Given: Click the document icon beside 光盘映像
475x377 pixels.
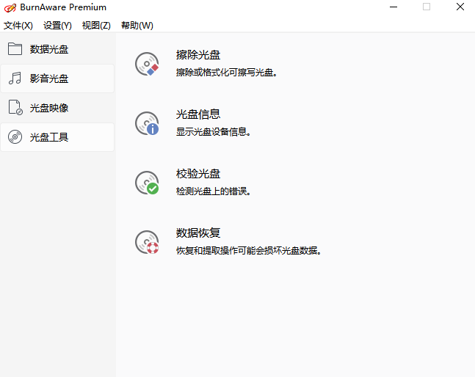Looking at the screenshot, I should click(x=15, y=107).
